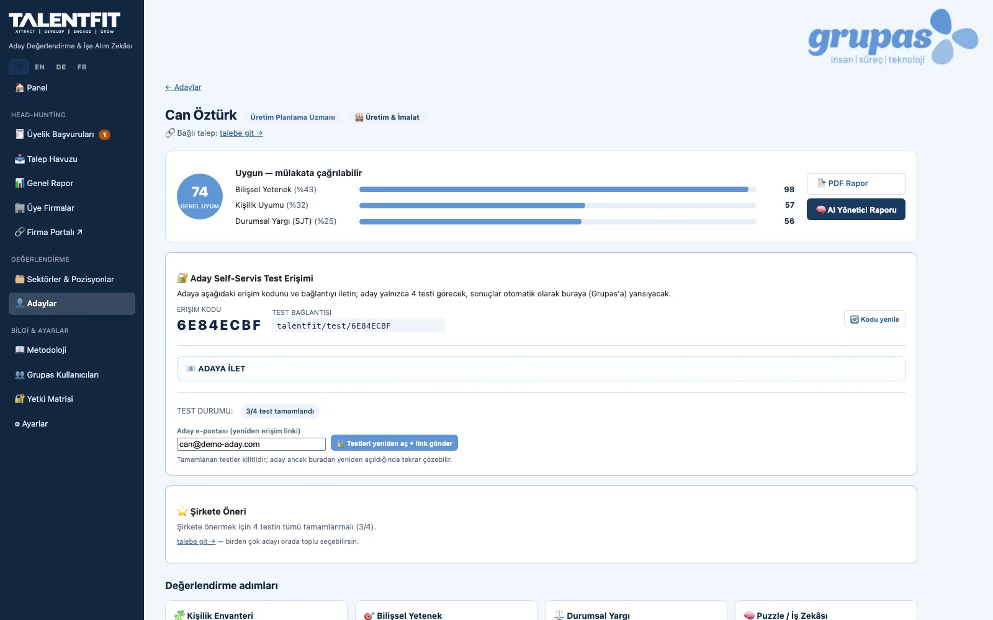Follow 'talebe git' link in Şirkete Öneri
Image resolution: width=993 pixels, height=620 pixels.
click(x=196, y=541)
